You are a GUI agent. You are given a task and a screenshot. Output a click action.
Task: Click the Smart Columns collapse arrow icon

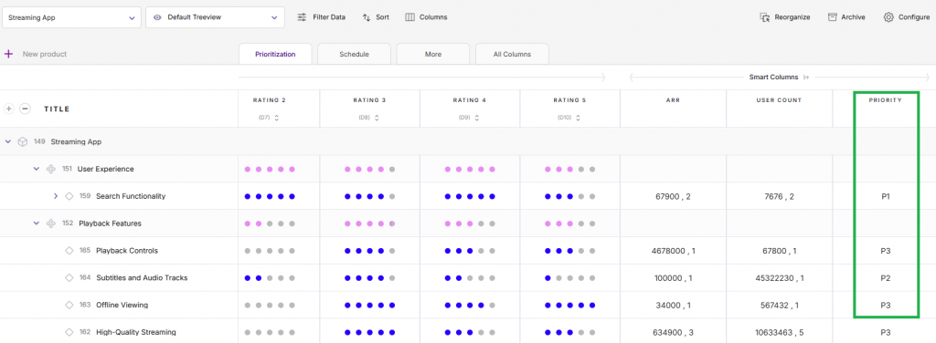[806, 78]
